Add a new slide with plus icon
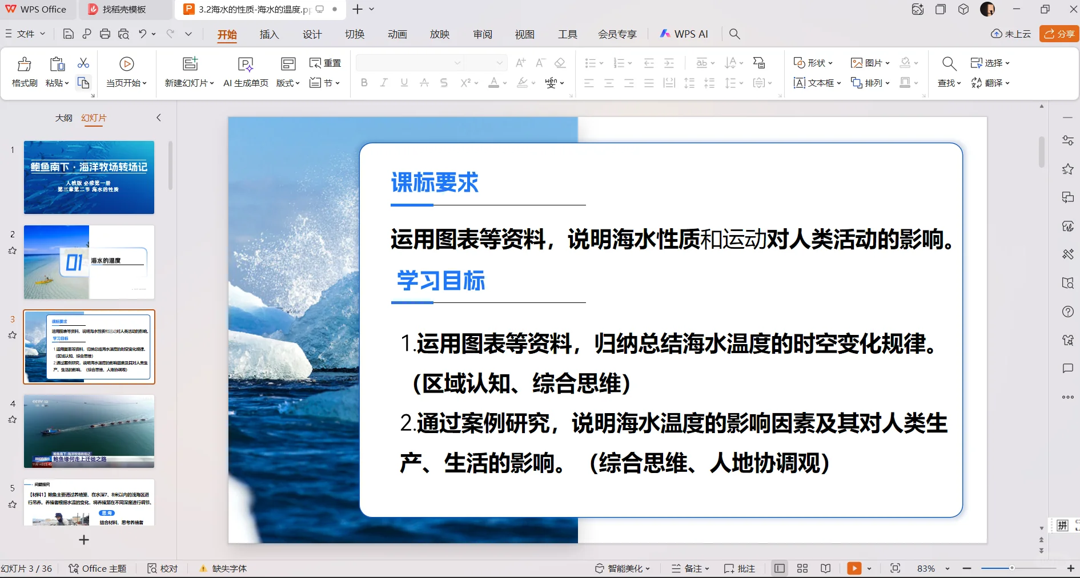The image size is (1080, 578). (84, 540)
